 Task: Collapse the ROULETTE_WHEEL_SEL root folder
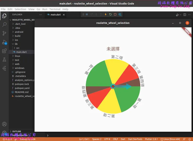tap(22, 20)
